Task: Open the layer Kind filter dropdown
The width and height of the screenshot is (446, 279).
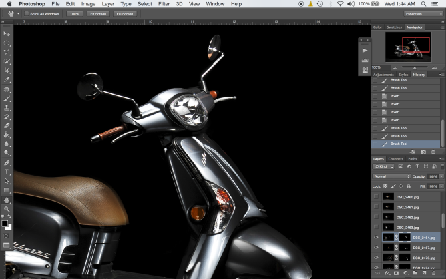Action: click(383, 168)
